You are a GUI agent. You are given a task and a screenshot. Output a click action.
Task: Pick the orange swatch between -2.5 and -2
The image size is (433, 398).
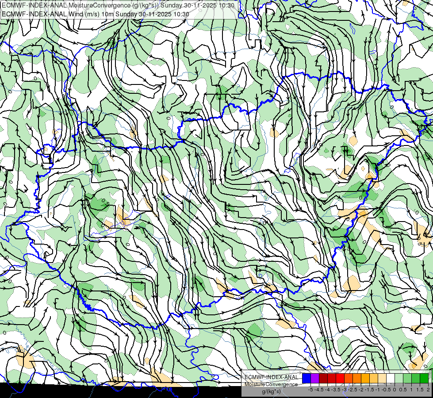pos(357,378)
